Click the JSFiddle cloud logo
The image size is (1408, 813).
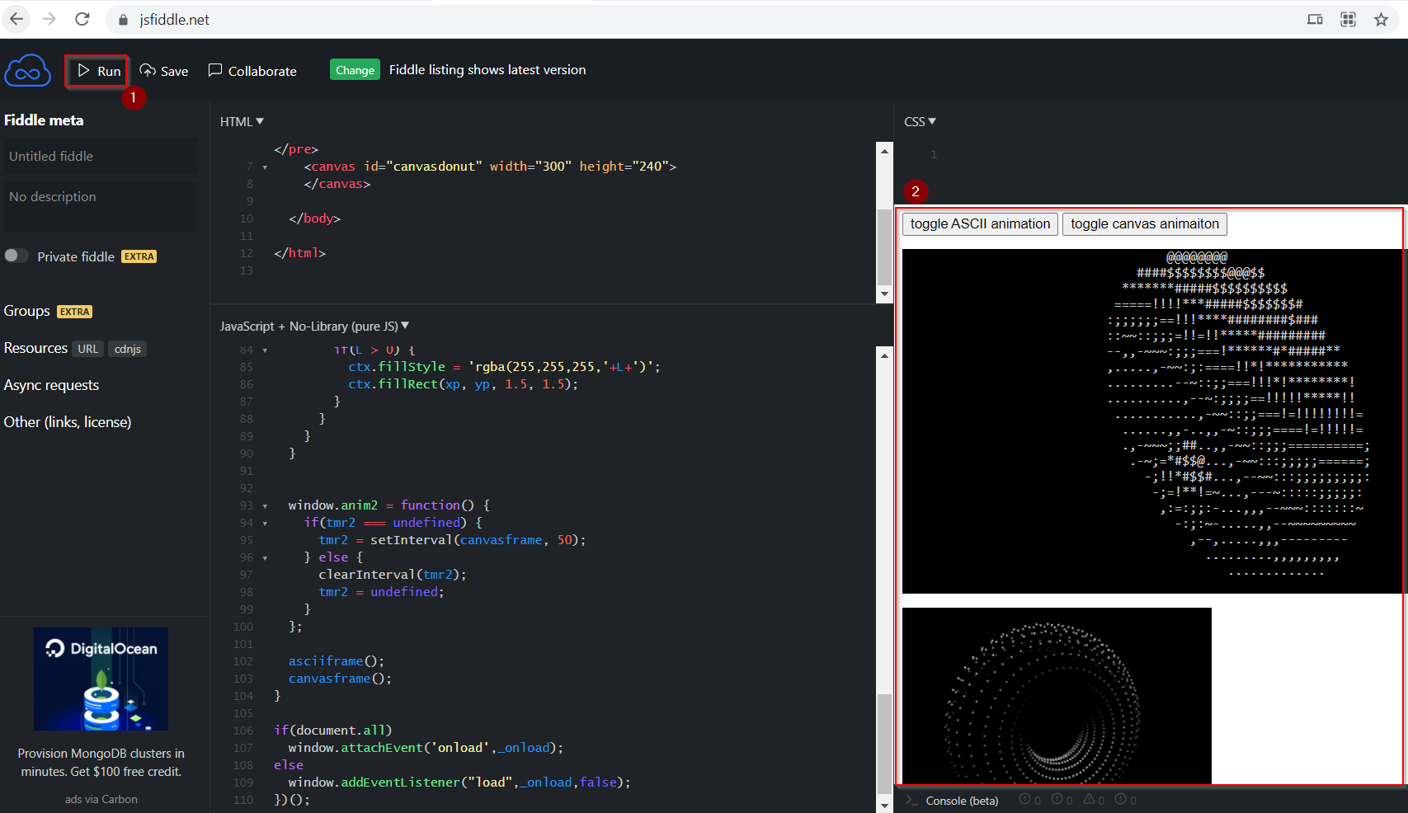click(x=28, y=71)
